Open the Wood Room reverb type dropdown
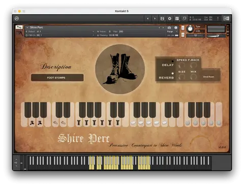Screen dimensions: 244x187 [x=208, y=77]
